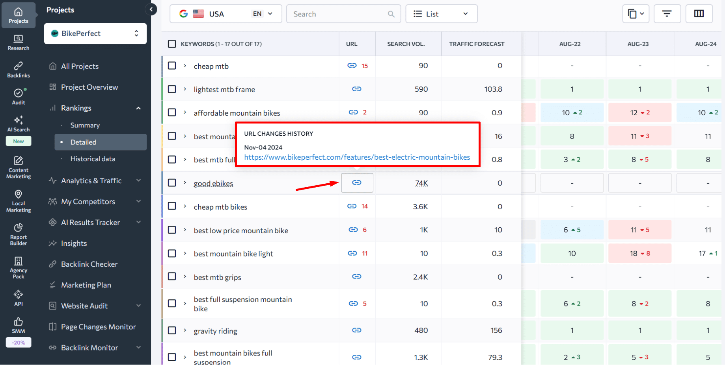725x365 pixels.
Task: Check the cheap mtb bikes row
Action: (x=172, y=206)
